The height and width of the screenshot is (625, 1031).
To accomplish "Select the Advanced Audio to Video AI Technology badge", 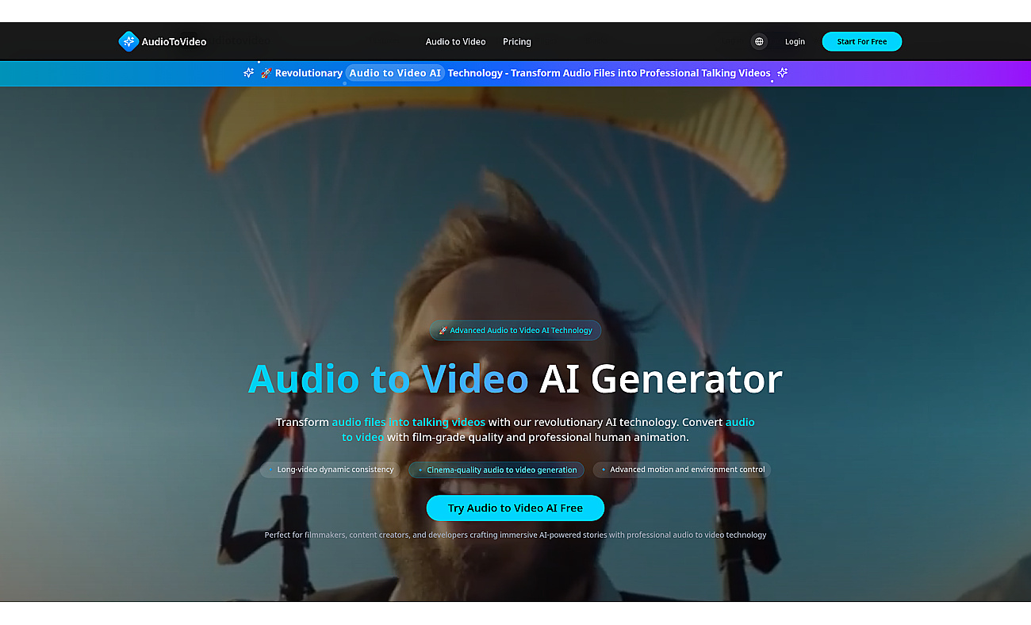I will click(x=515, y=331).
